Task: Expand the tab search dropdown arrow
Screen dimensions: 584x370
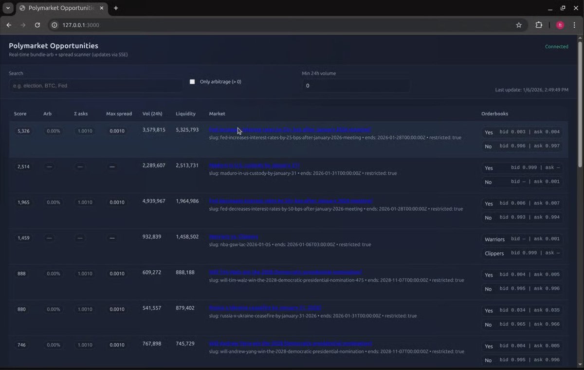Action: coord(8,8)
